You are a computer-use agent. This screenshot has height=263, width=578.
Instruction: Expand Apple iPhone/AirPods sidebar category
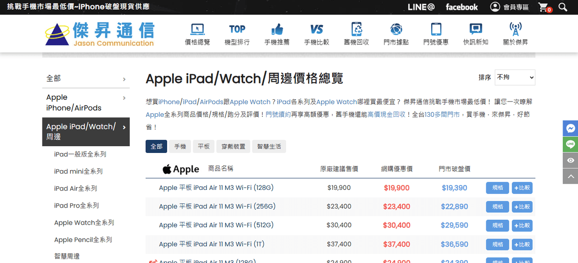(86, 102)
